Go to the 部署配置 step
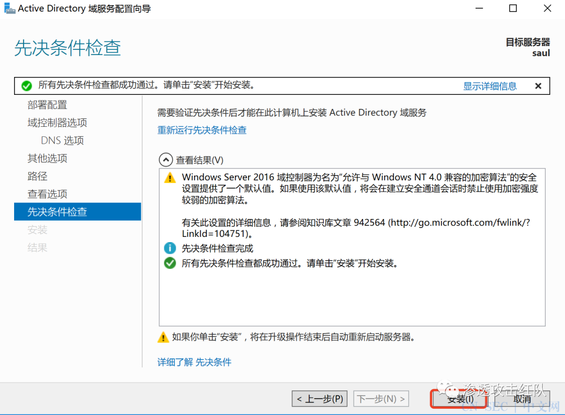Image resolution: width=565 pixels, height=415 pixels. [x=47, y=105]
